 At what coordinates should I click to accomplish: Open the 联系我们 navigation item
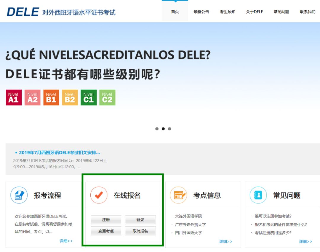(x=308, y=12)
